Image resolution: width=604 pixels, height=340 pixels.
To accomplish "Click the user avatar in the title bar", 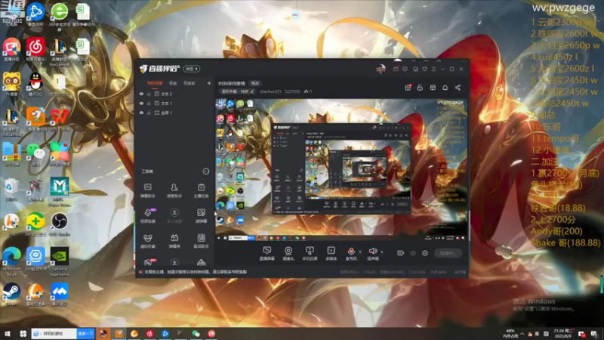I will [381, 69].
